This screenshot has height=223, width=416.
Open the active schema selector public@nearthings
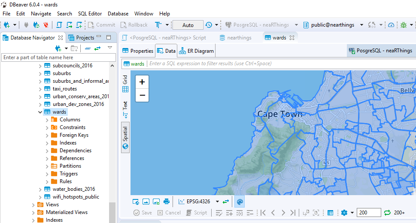333,25
